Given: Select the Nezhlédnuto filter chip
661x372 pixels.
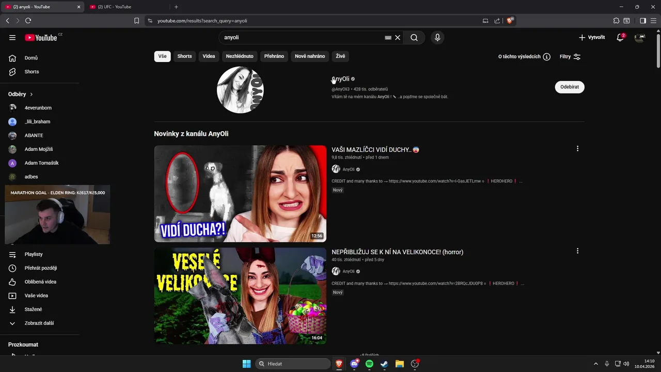Looking at the screenshot, I should point(240,56).
